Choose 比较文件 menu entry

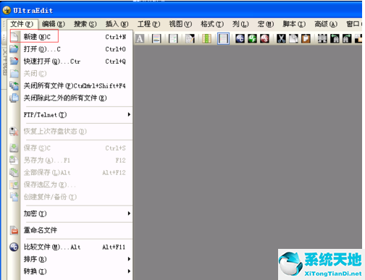(70, 247)
